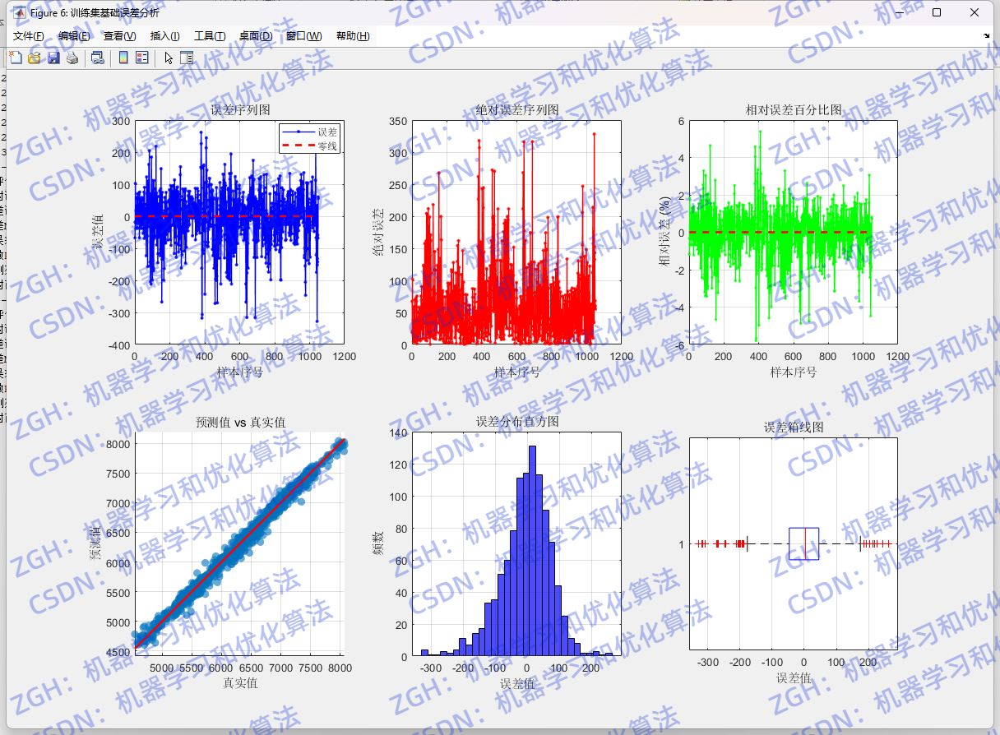The width and height of the screenshot is (1000, 735).
Task: Open the 查看(V) menu
Action: 120,36
